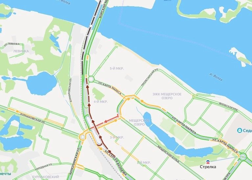Viewport: 252px width, 180px height.
Task: Click the Стрелка metro station icon
Action: (x=208, y=162)
